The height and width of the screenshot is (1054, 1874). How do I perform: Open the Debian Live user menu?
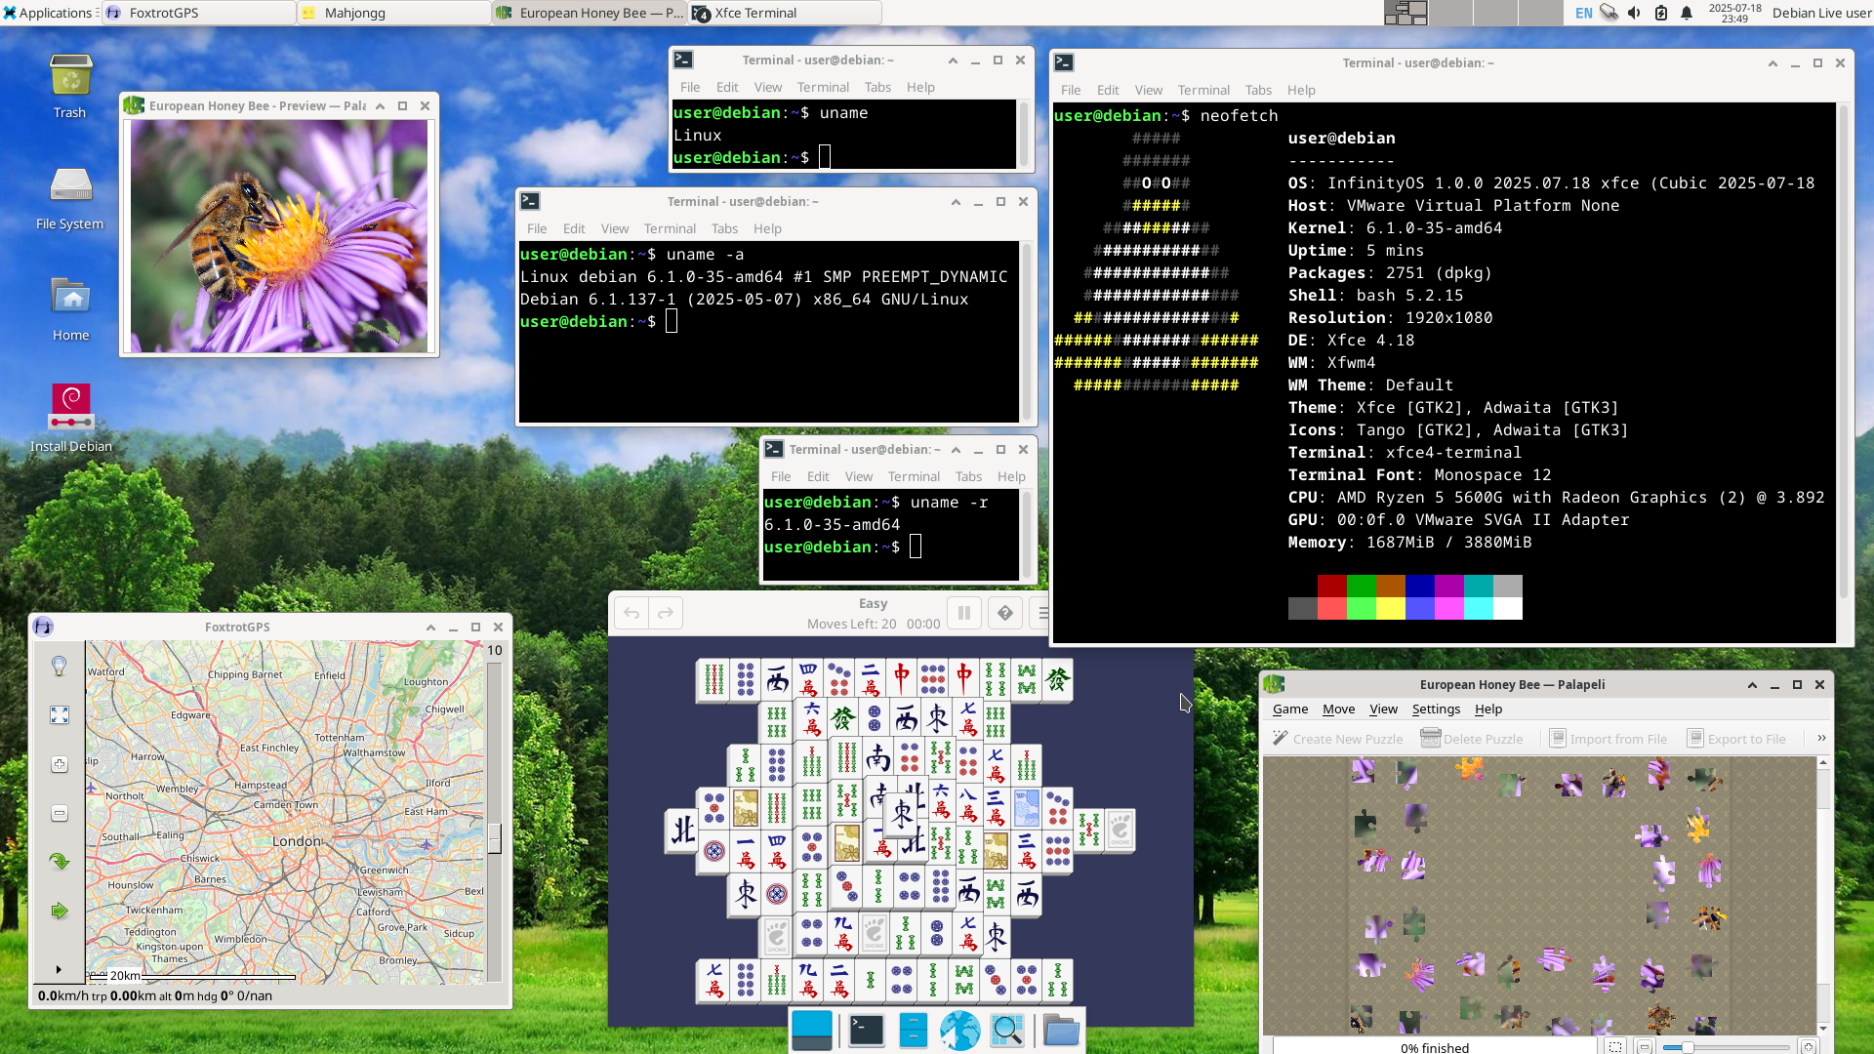pyautogui.click(x=1821, y=13)
